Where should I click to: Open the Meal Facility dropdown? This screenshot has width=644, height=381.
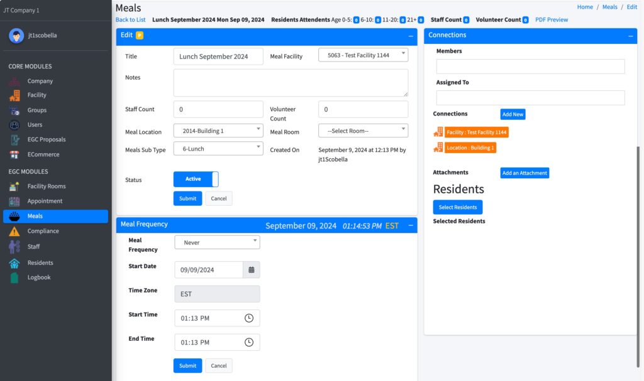(363, 55)
